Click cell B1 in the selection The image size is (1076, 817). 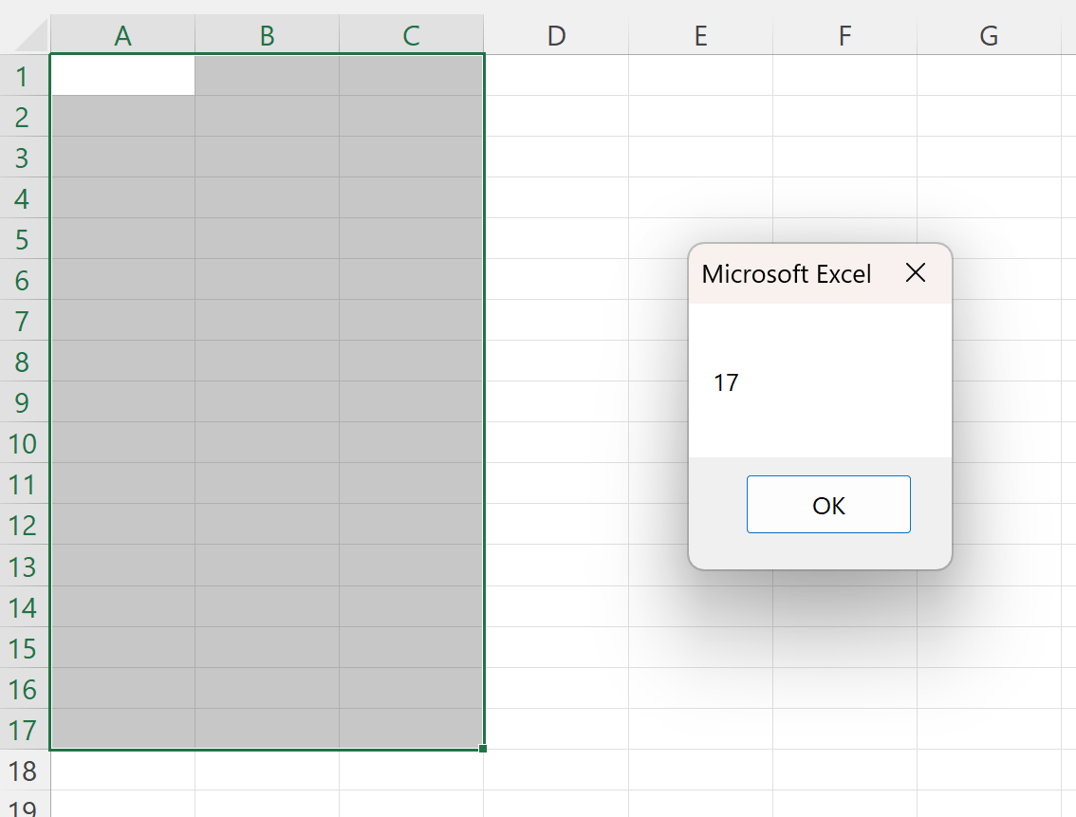click(x=267, y=76)
